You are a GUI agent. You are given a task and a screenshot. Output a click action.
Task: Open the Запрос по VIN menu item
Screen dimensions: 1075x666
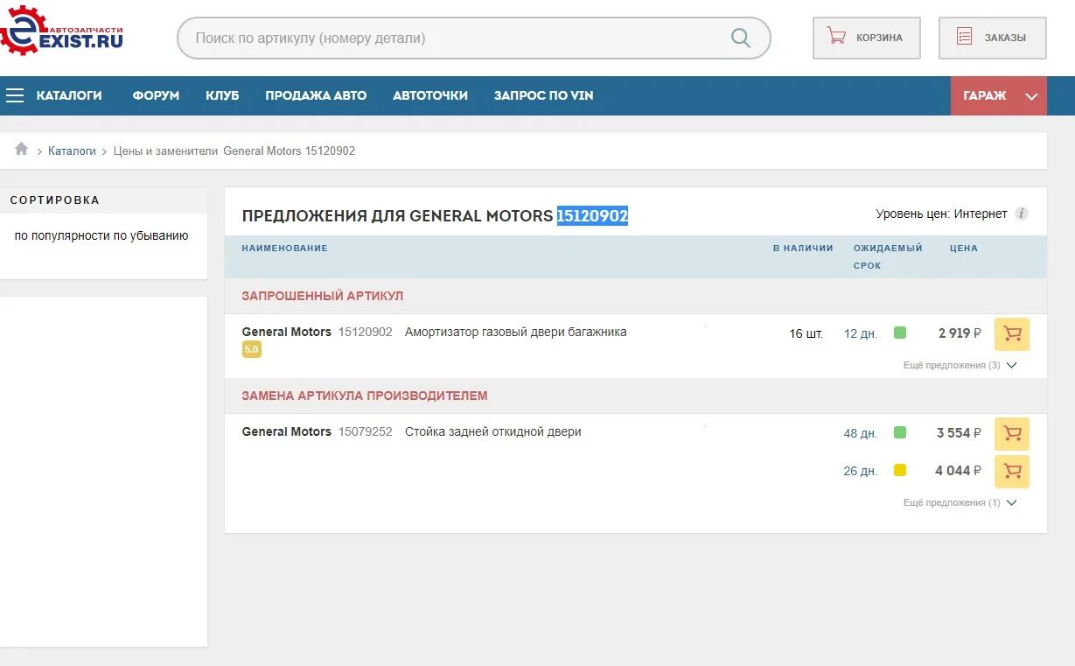tap(543, 95)
